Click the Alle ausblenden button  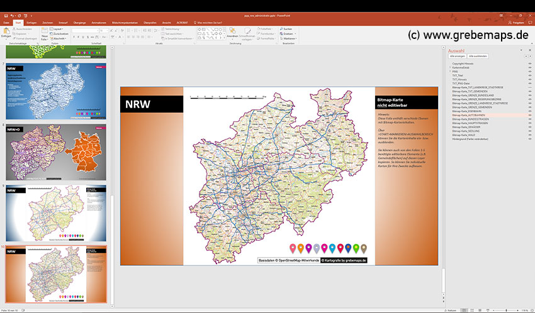point(478,56)
